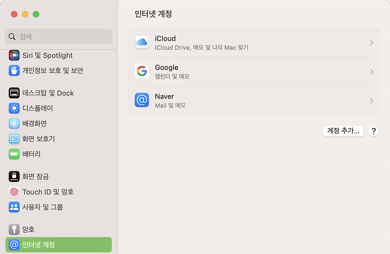Select 디스플레이 in the sidebar
Screen dimensions: 390x254
tap(59, 108)
